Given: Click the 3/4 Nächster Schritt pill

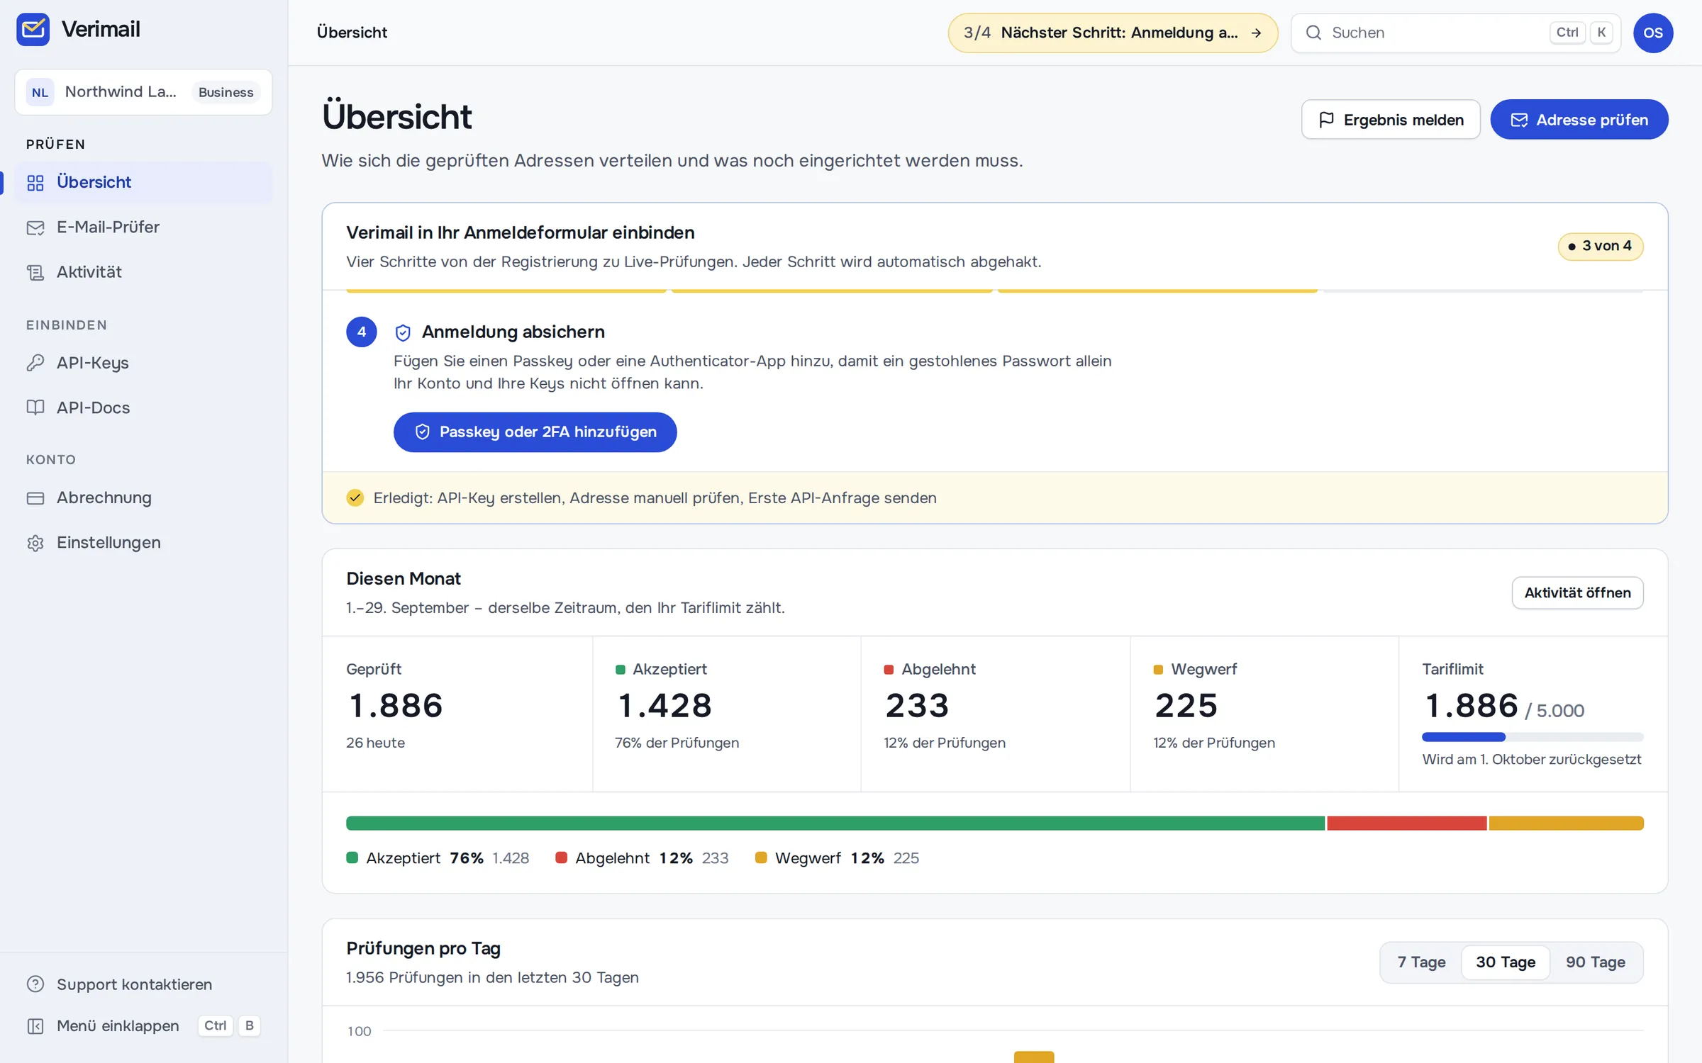Looking at the screenshot, I should pos(1113,33).
